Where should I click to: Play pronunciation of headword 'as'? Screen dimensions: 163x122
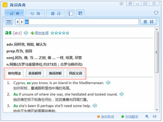pos(26,33)
